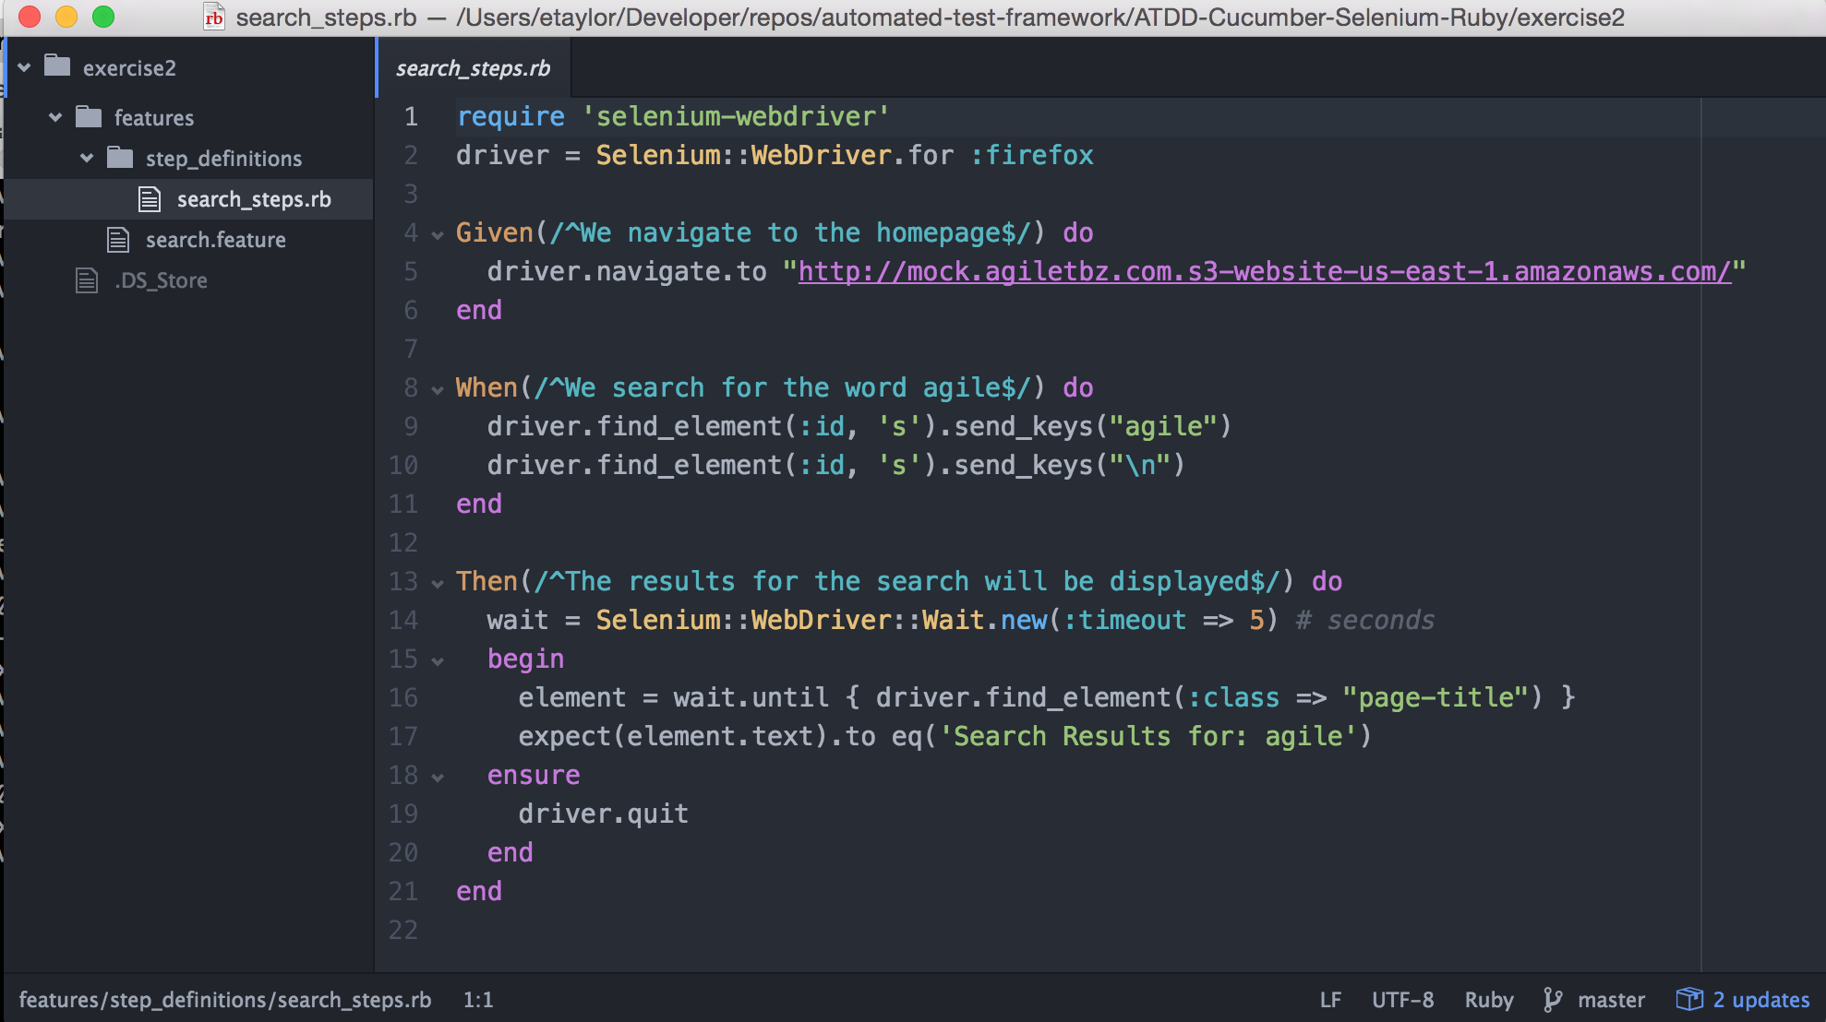1826x1022 pixels.
Task: Click the exercise2 folder icon
Action: click(57, 65)
